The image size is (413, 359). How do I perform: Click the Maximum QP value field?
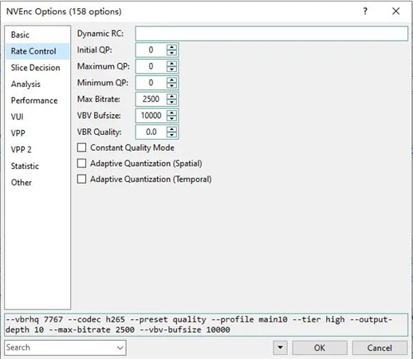[x=151, y=66]
